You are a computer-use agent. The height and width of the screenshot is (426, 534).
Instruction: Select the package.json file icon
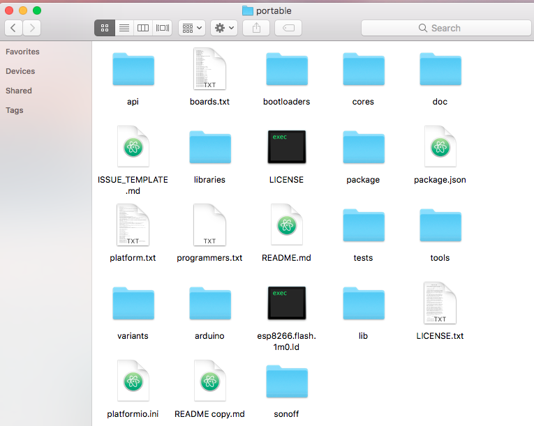pos(440,146)
